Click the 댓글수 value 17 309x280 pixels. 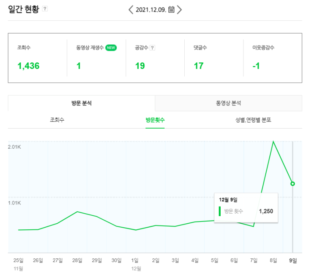click(199, 66)
